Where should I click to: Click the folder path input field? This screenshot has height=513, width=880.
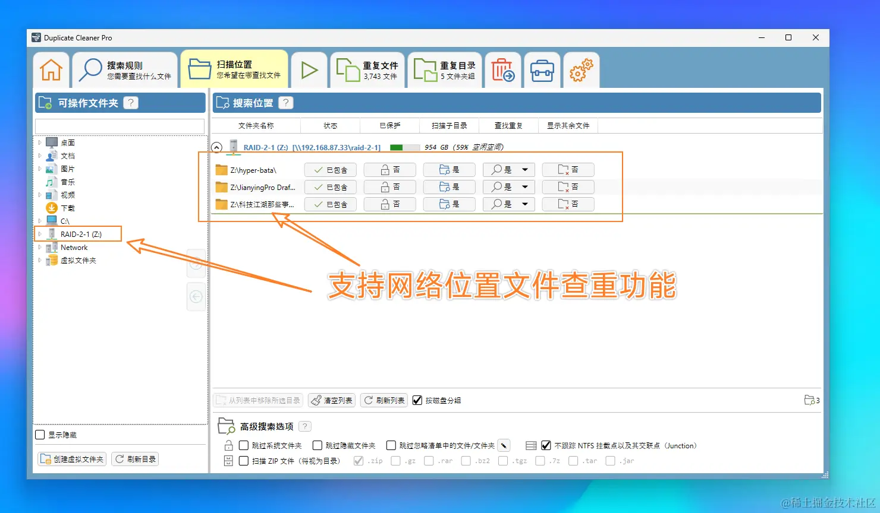coord(120,126)
